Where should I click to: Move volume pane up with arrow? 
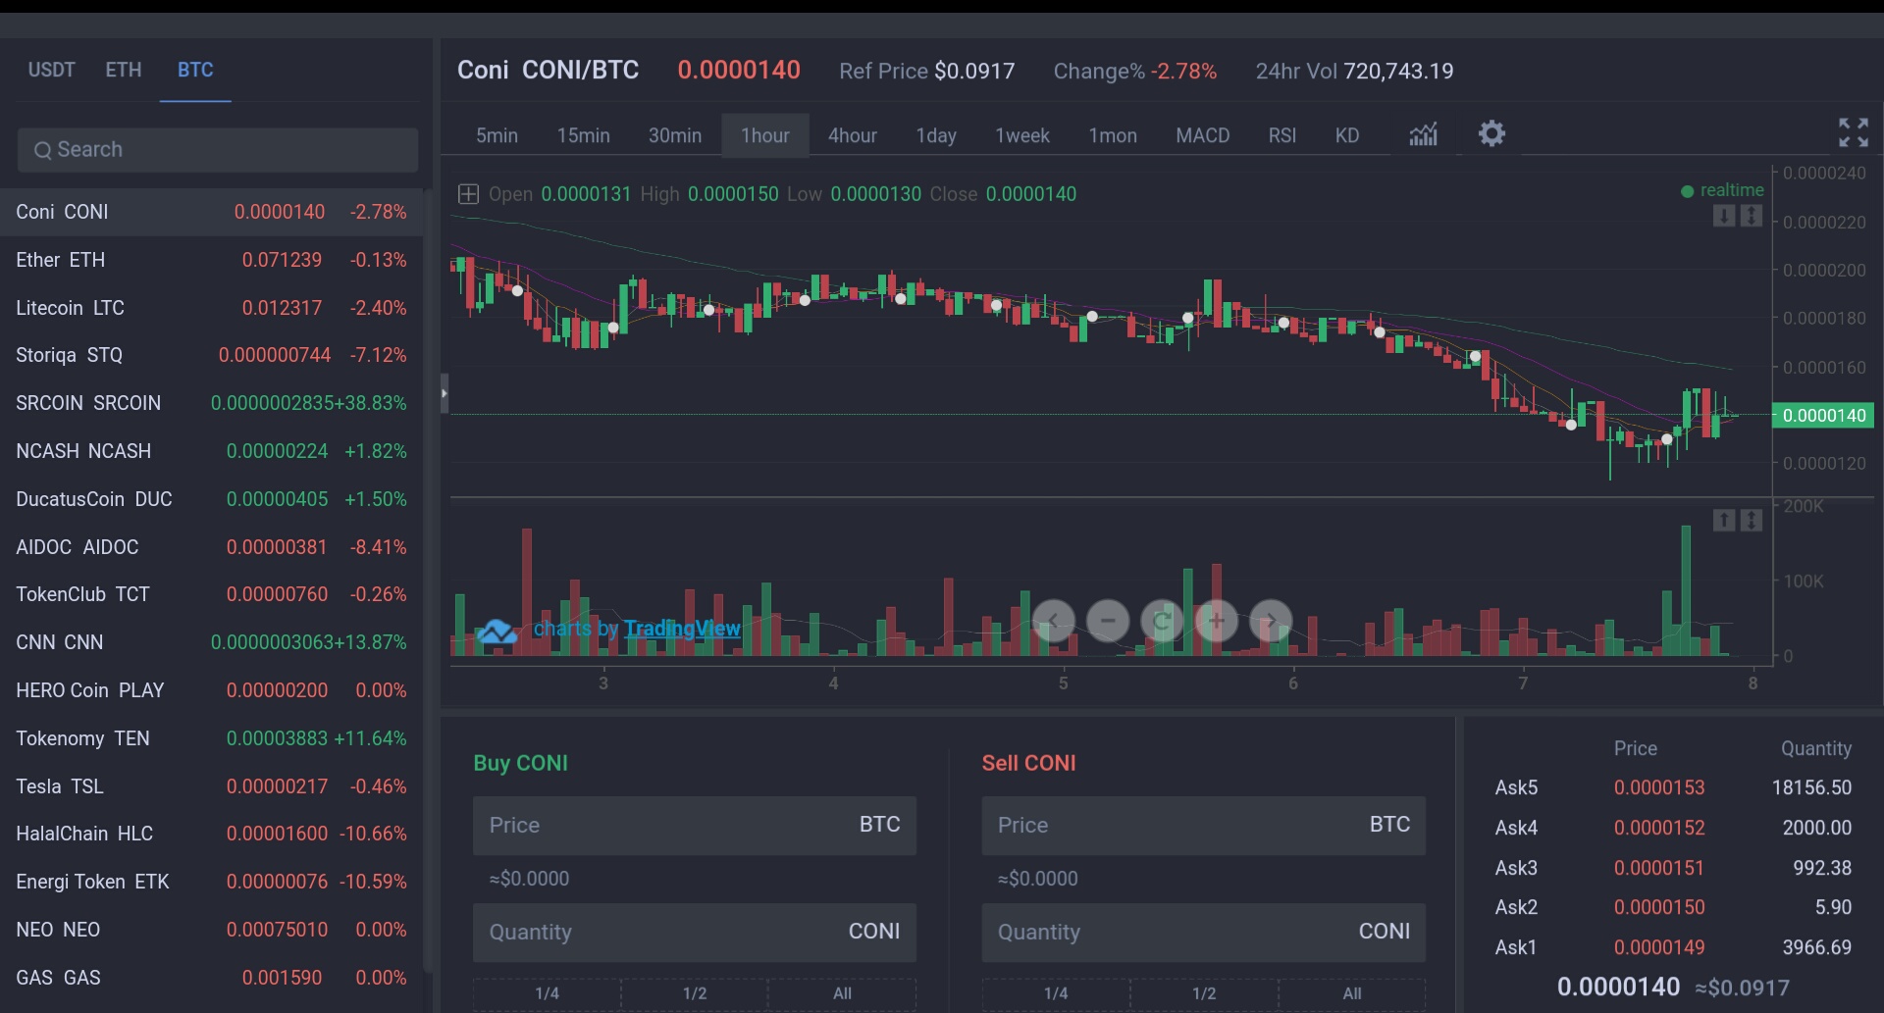point(1724,520)
